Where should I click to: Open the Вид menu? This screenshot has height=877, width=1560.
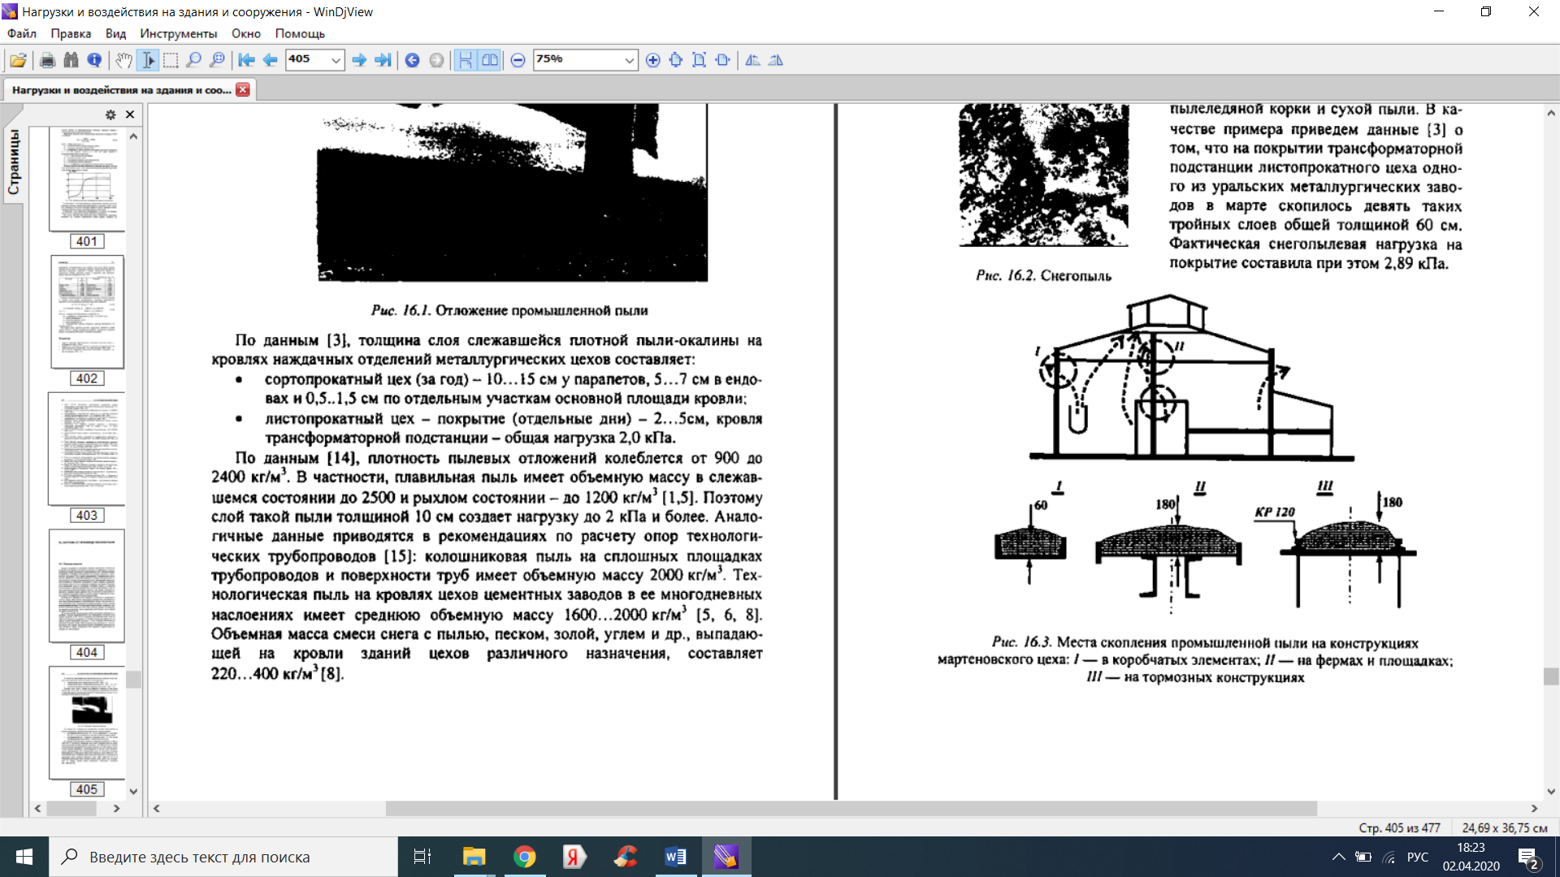click(115, 33)
